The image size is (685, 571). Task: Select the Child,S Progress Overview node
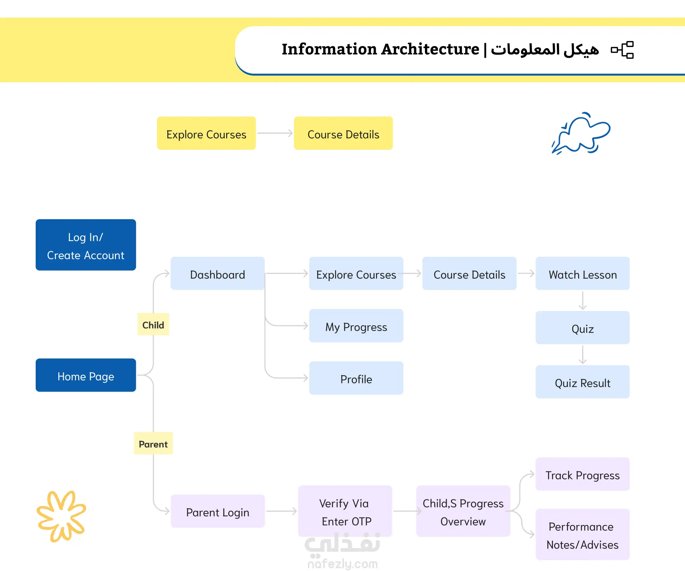tap(463, 511)
